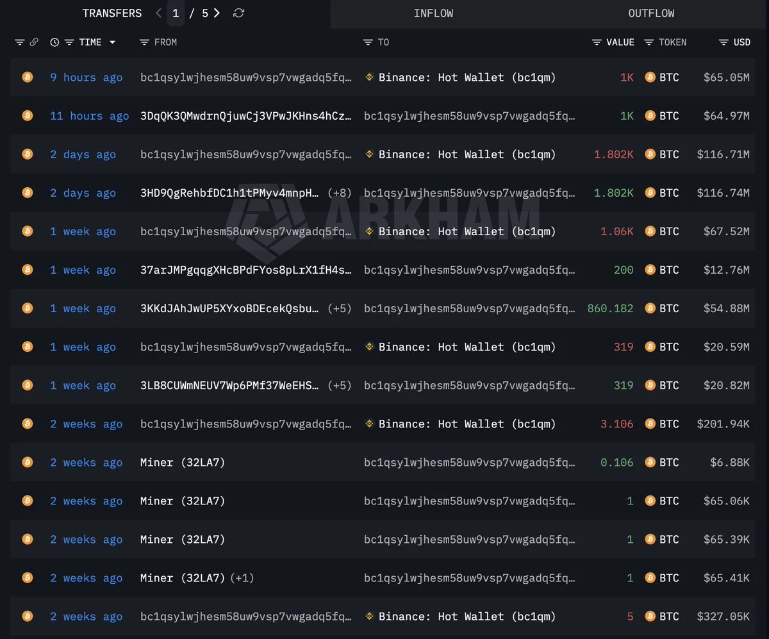Open sender address 37arJMPgqqgXHcBPdF
The width and height of the screenshot is (769, 639).
click(246, 270)
